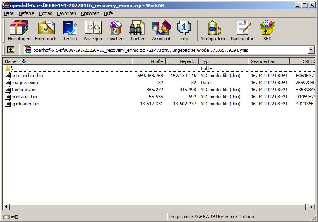Click the 'Folder' type cell

pos(207,68)
